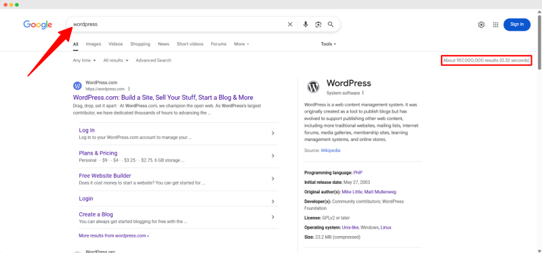Select the All results tab
The height and width of the screenshot is (253, 542).
point(75,44)
